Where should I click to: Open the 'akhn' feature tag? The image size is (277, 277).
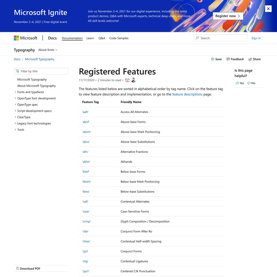(86, 162)
